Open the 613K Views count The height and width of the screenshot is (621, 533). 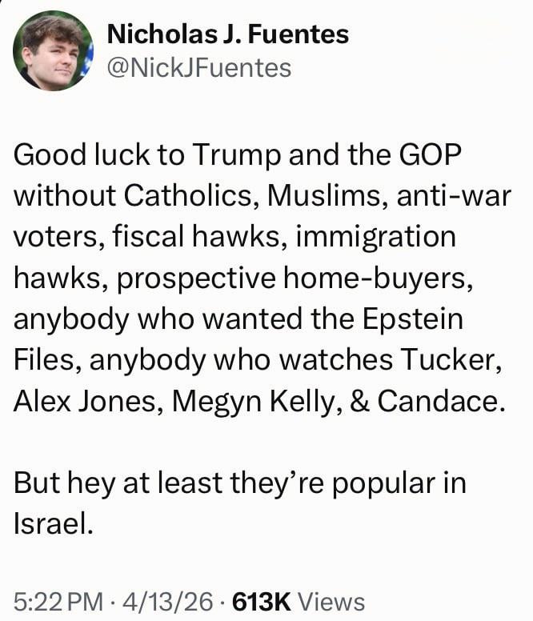(x=298, y=601)
